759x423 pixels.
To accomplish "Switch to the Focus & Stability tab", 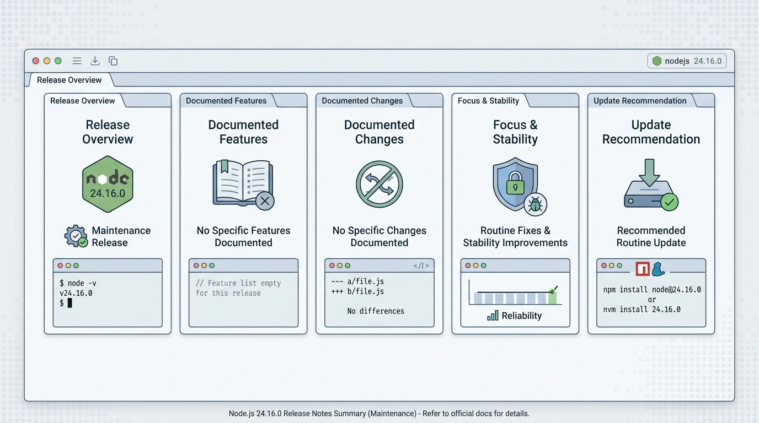I will pyautogui.click(x=489, y=101).
